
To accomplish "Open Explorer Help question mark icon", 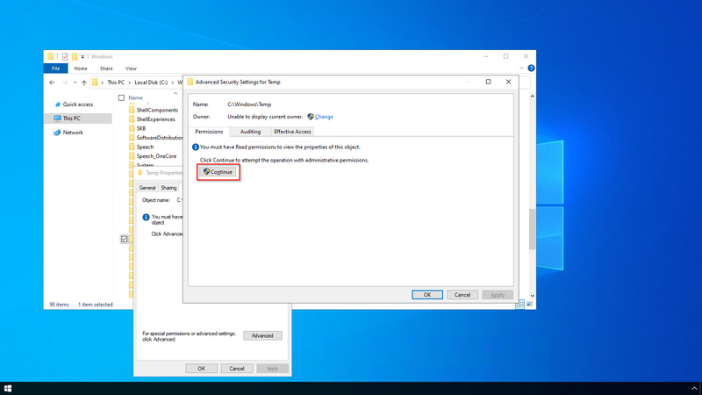I will [x=531, y=68].
